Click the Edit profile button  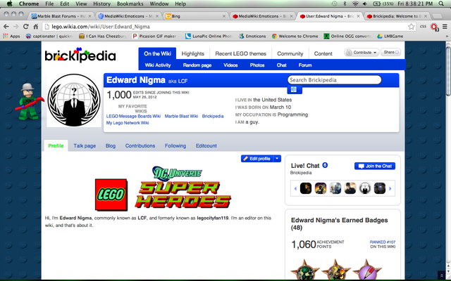pos(257,159)
